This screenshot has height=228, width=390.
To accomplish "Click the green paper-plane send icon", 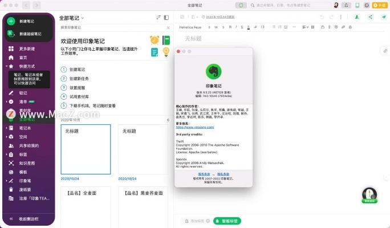I will point(384,17).
